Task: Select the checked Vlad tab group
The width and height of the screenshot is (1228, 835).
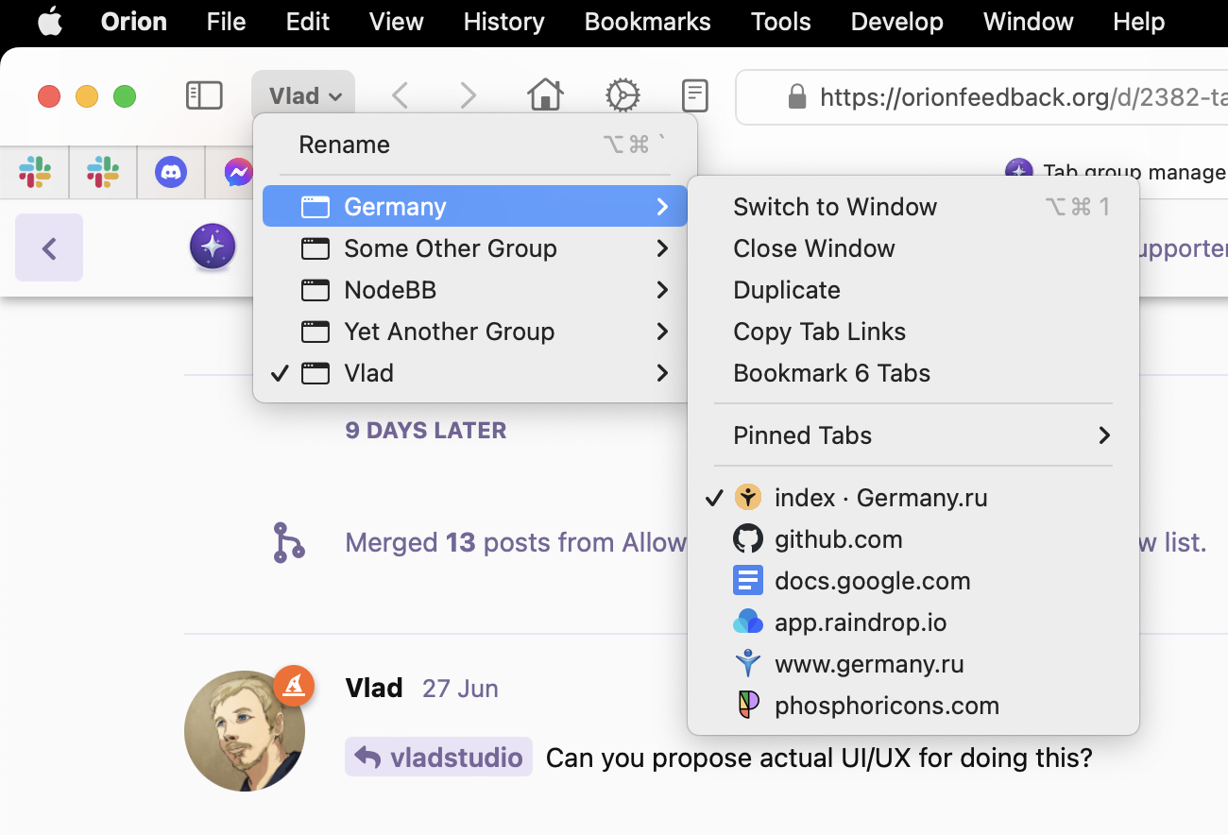Action: (x=368, y=373)
